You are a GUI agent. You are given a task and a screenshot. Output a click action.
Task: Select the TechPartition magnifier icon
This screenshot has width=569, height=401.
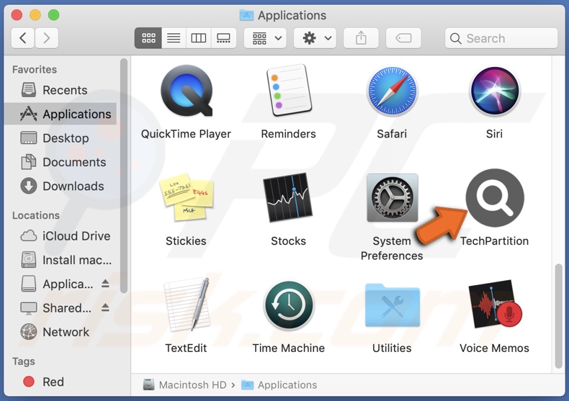495,198
